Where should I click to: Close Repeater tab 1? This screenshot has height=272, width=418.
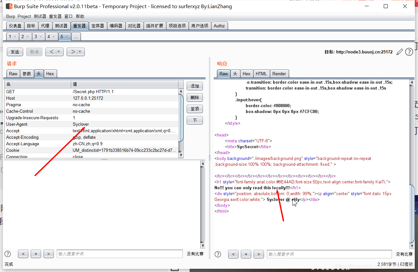tap(15, 37)
